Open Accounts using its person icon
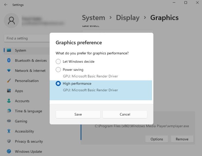 tap(9, 101)
